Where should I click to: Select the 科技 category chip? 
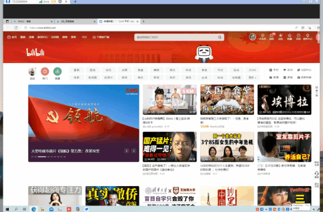pyautogui.click(x=188, y=70)
